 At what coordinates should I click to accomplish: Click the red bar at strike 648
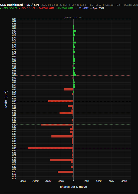(70, 106)
